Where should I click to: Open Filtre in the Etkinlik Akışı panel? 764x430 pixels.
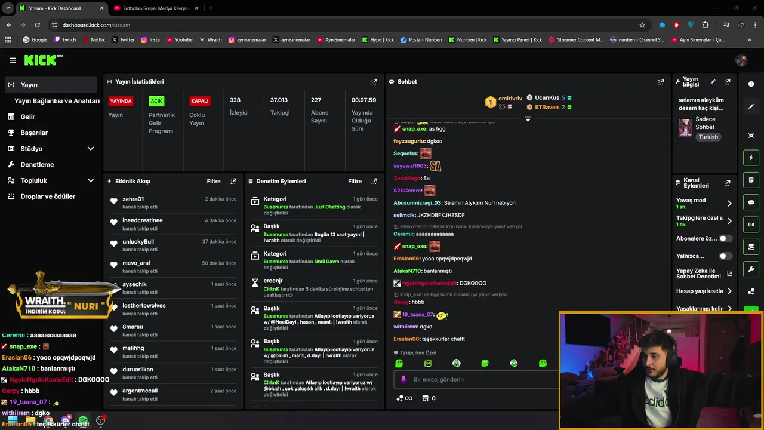[x=214, y=181]
